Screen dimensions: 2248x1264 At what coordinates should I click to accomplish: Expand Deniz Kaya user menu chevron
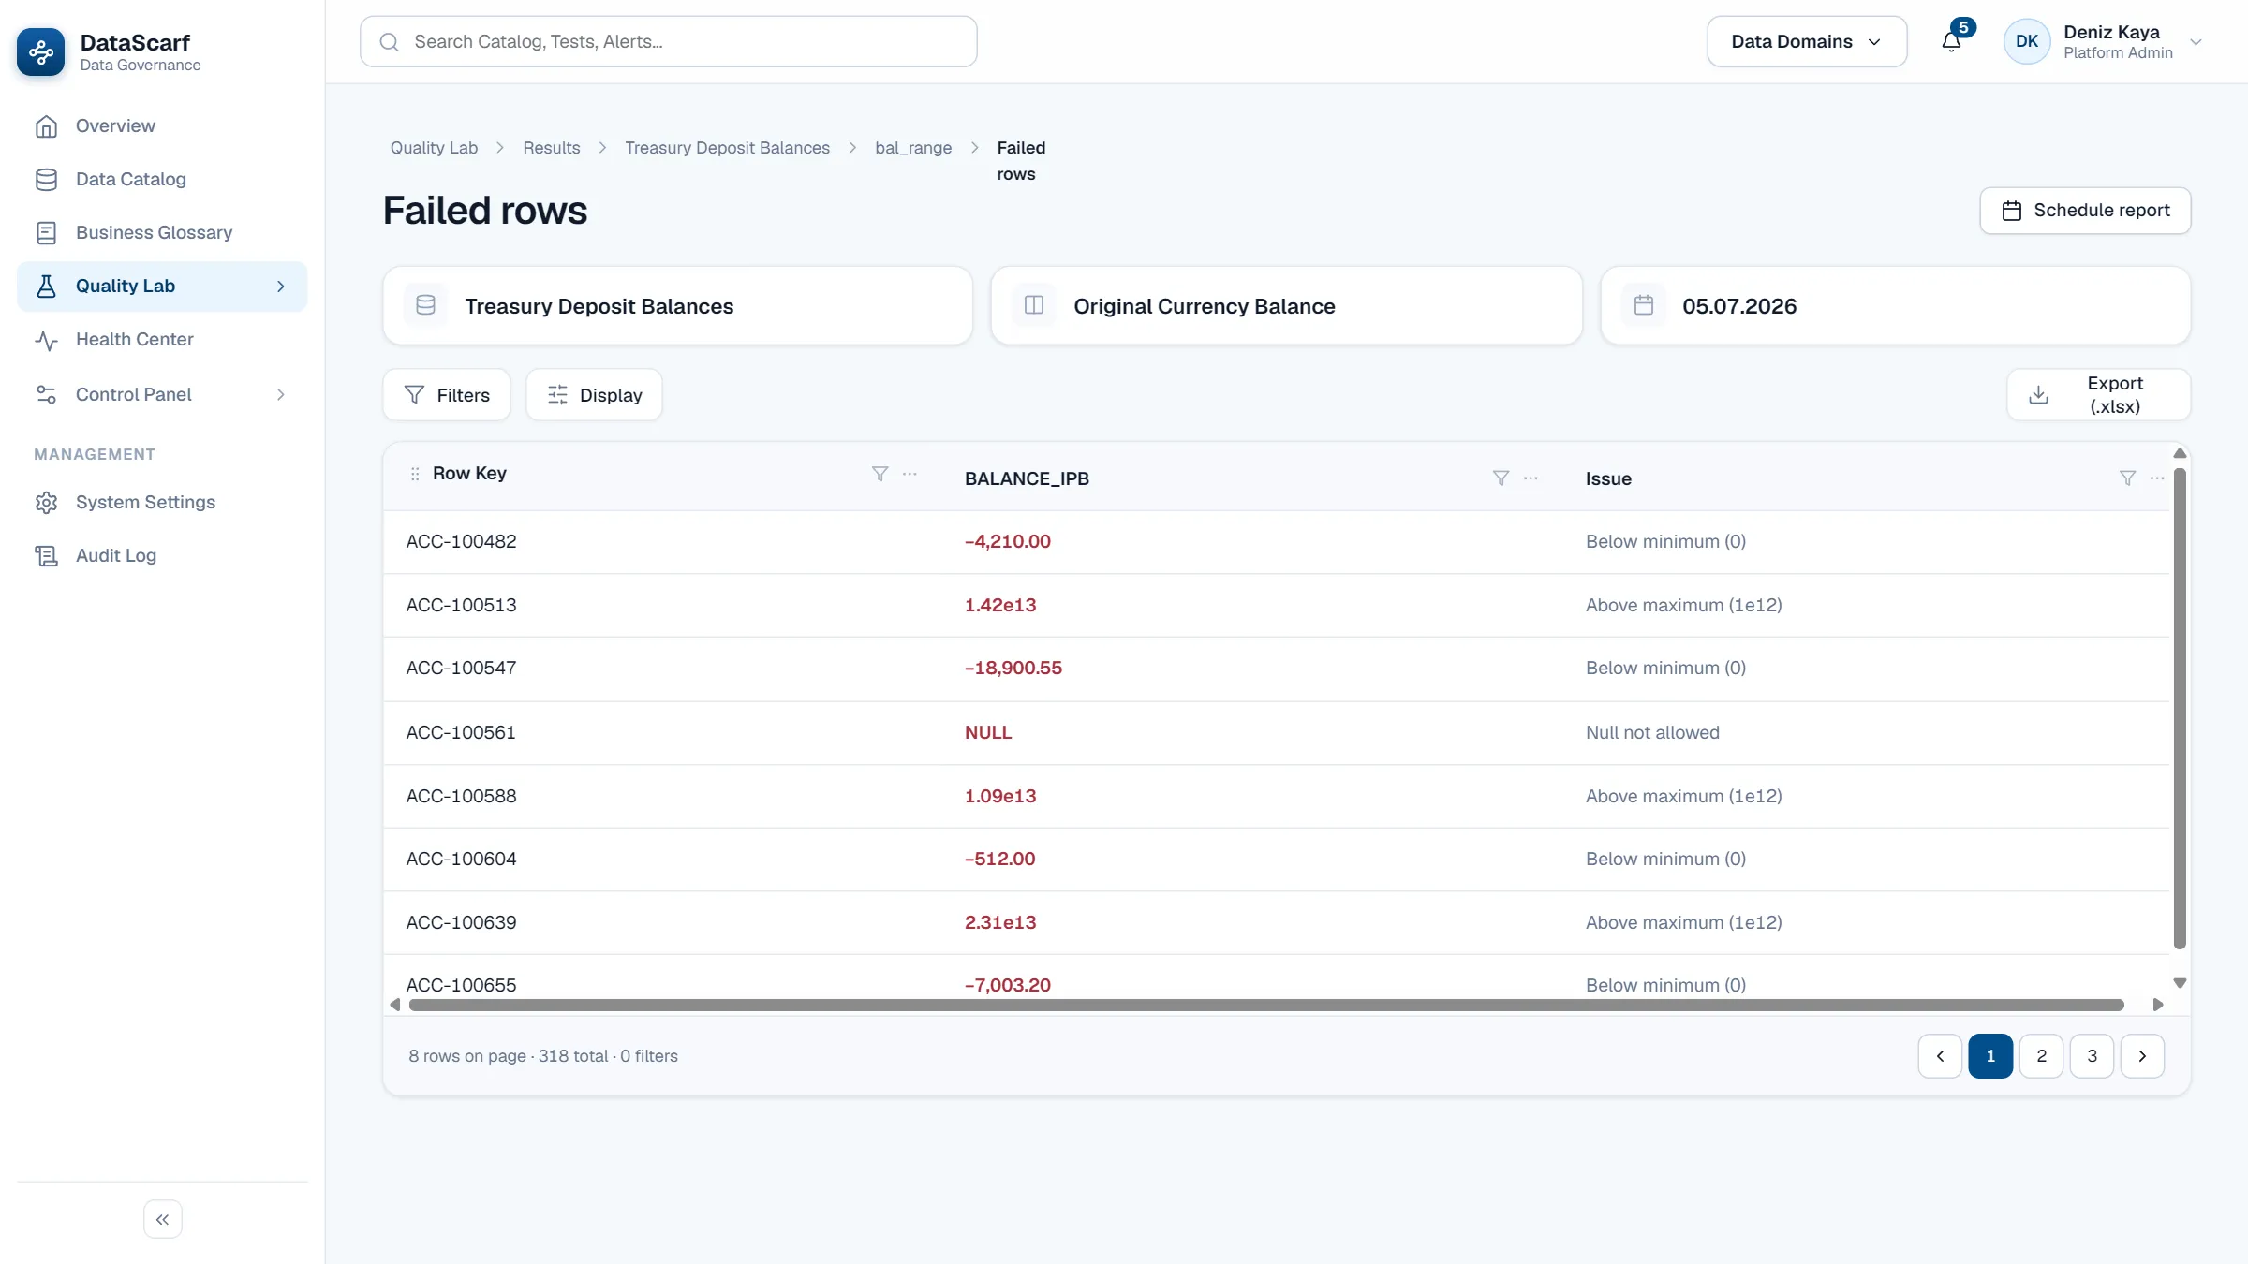[2196, 42]
